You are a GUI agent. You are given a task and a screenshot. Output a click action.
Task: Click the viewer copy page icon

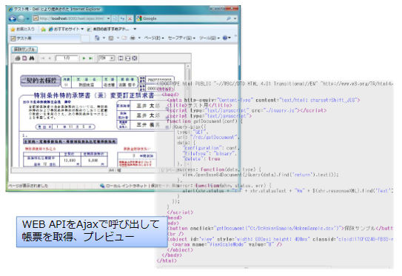click(x=24, y=58)
